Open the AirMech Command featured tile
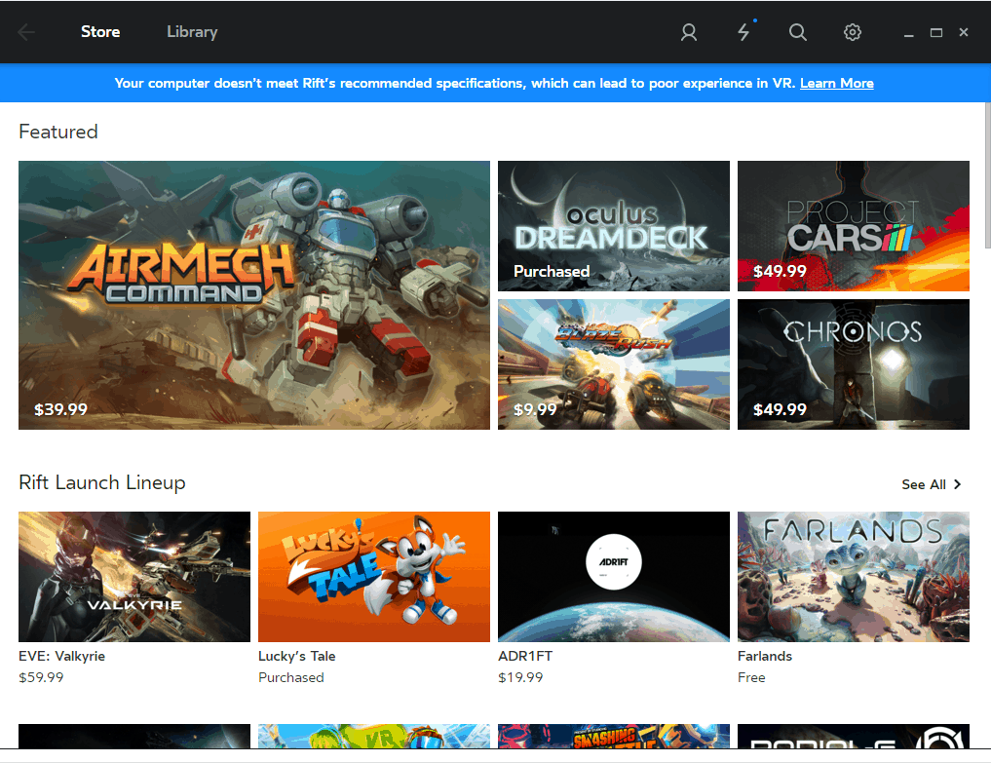Image resolution: width=991 pixels, height=763 pixels. (x=254, y=295)
